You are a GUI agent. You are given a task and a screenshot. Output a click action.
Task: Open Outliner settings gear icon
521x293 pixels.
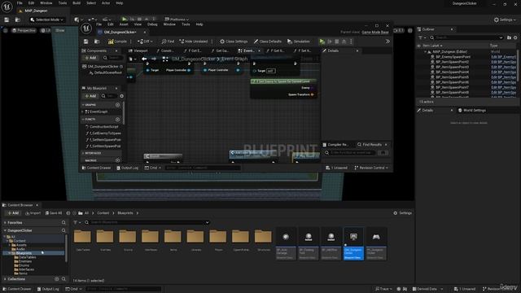coord(515,37)
